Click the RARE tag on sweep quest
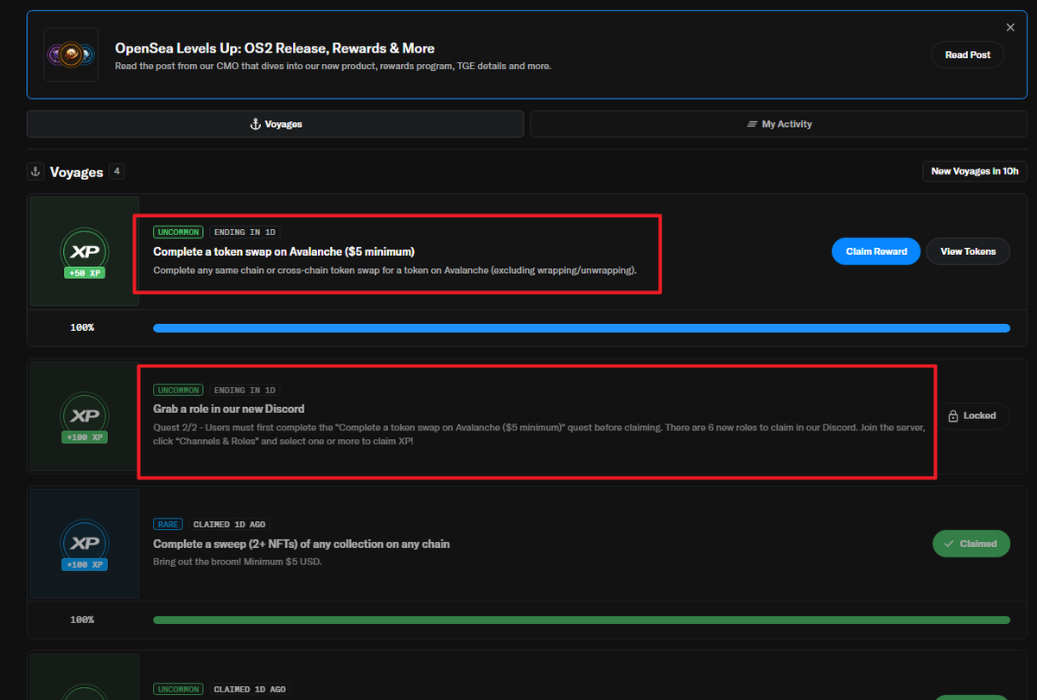1037x700 pixels. [169, 525]
